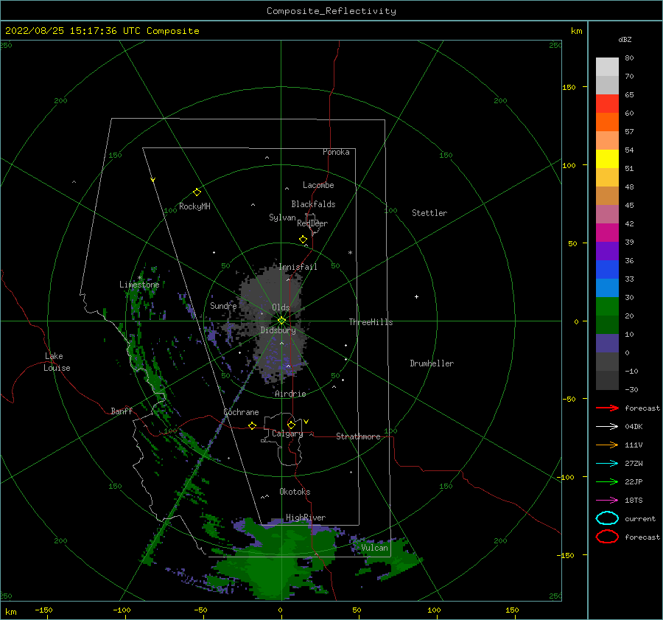Click the dBZ legend heading
The height and width of the screenshot is (620, 663).
click(625, 39)
